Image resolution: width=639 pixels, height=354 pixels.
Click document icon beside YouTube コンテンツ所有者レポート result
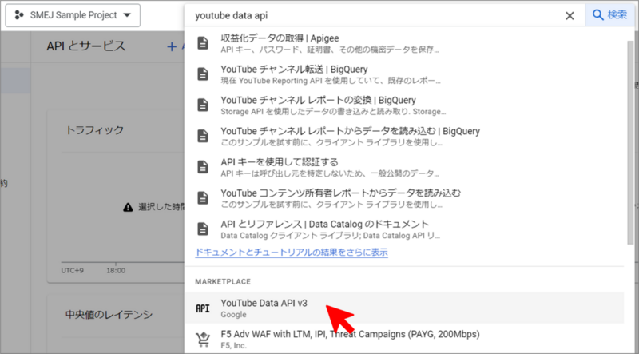click(203, 198)
